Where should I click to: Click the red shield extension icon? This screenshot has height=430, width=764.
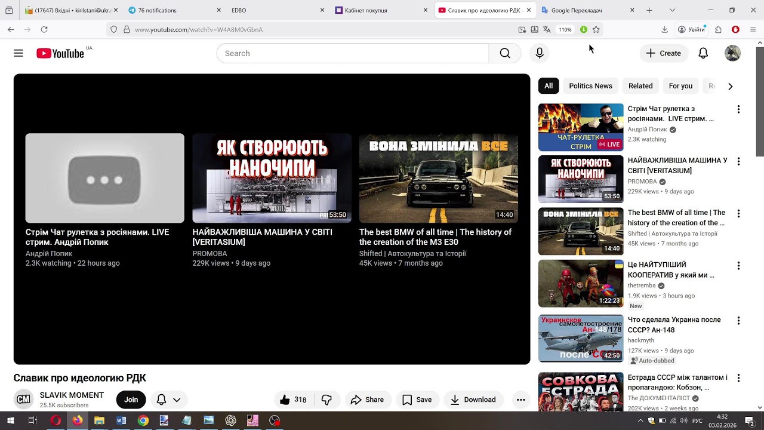735,29
